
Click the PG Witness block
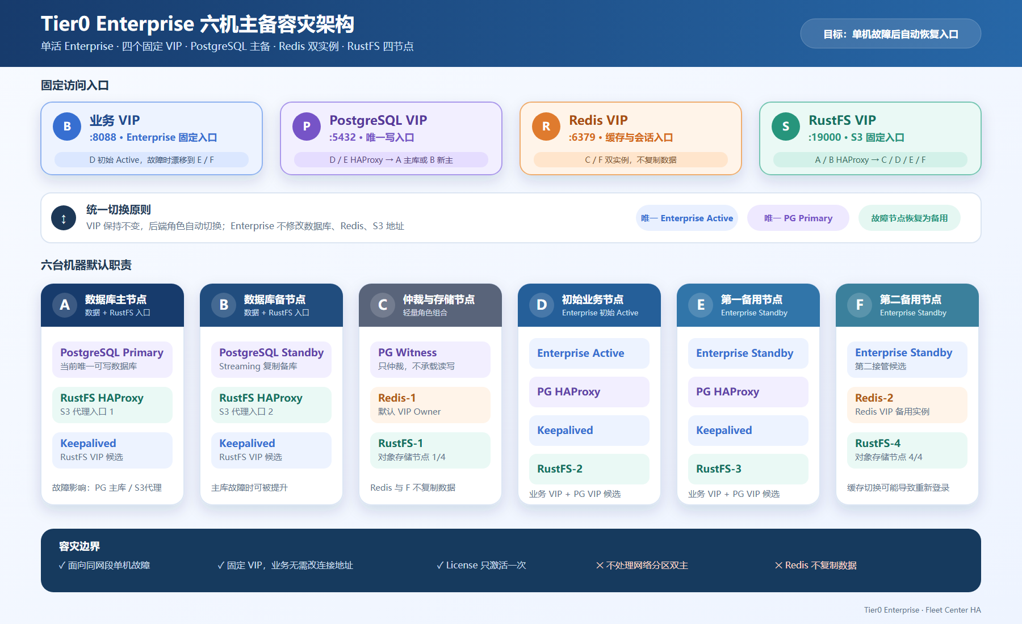(x=430, y=359)
